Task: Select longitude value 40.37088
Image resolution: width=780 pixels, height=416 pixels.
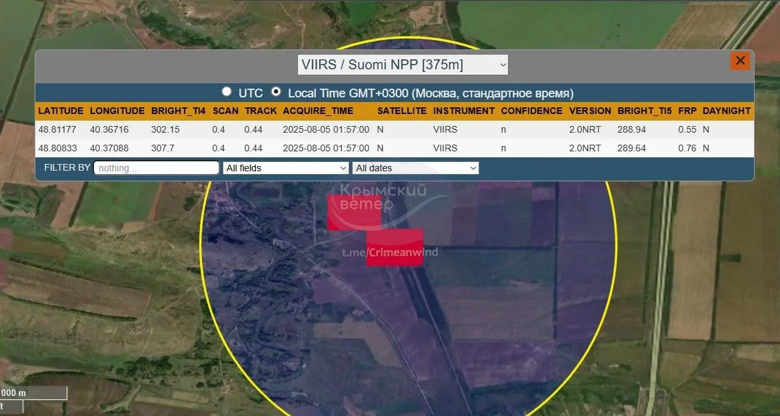Action: [109, 148]
